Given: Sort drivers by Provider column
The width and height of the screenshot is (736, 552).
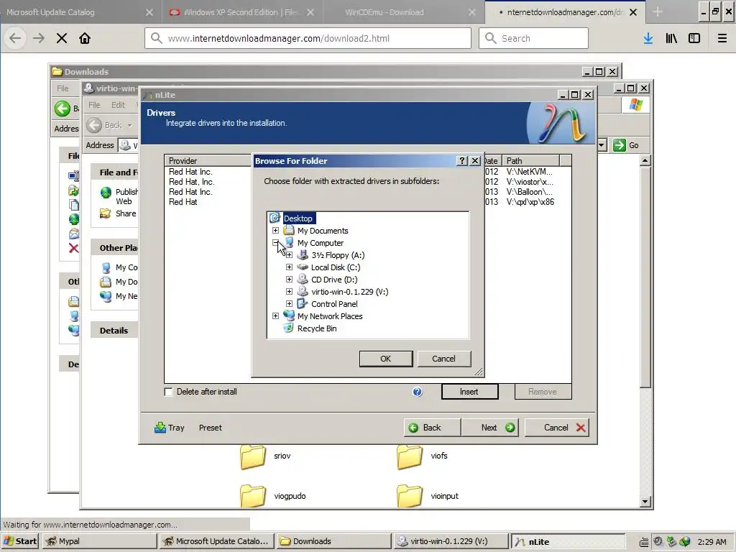Looking at the screenshot, I should [208, 160].
